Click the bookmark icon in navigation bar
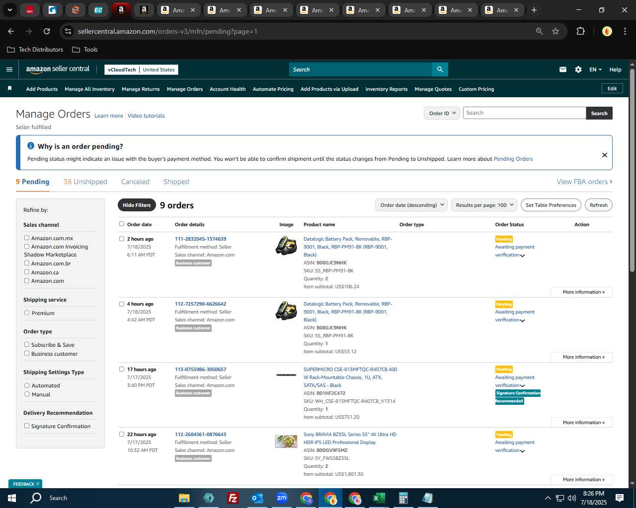636x508 pixels. pyautogui.click(x=9, y=88)
